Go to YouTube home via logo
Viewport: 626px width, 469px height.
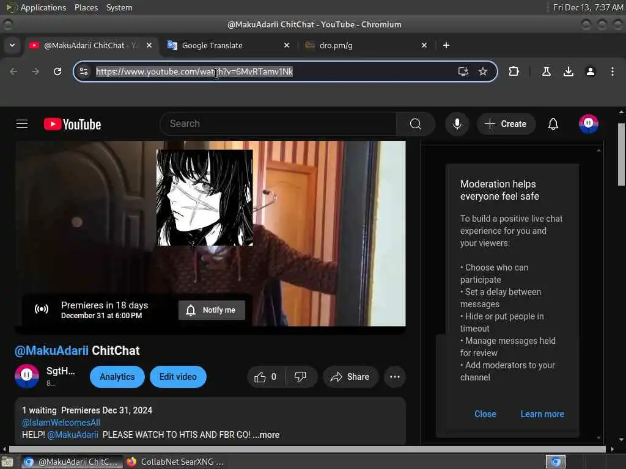[x=72, y=124]
